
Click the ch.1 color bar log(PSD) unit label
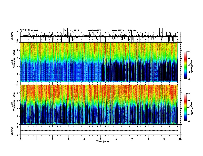(x=192, y=66)
